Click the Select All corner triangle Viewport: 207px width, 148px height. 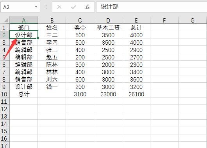(x=6, y=20)
